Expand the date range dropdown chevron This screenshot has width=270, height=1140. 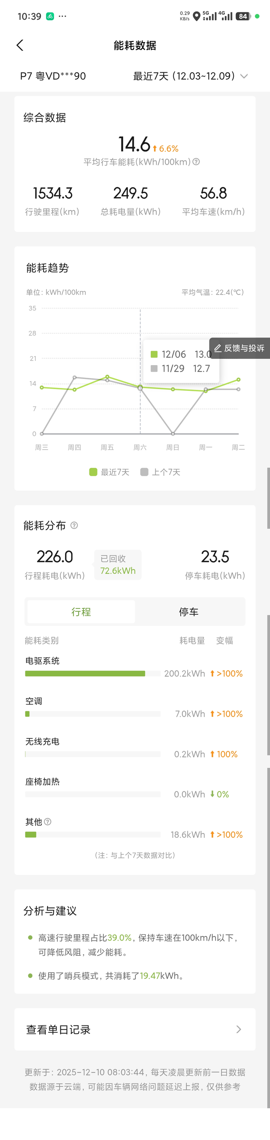[x=243, y=76]
